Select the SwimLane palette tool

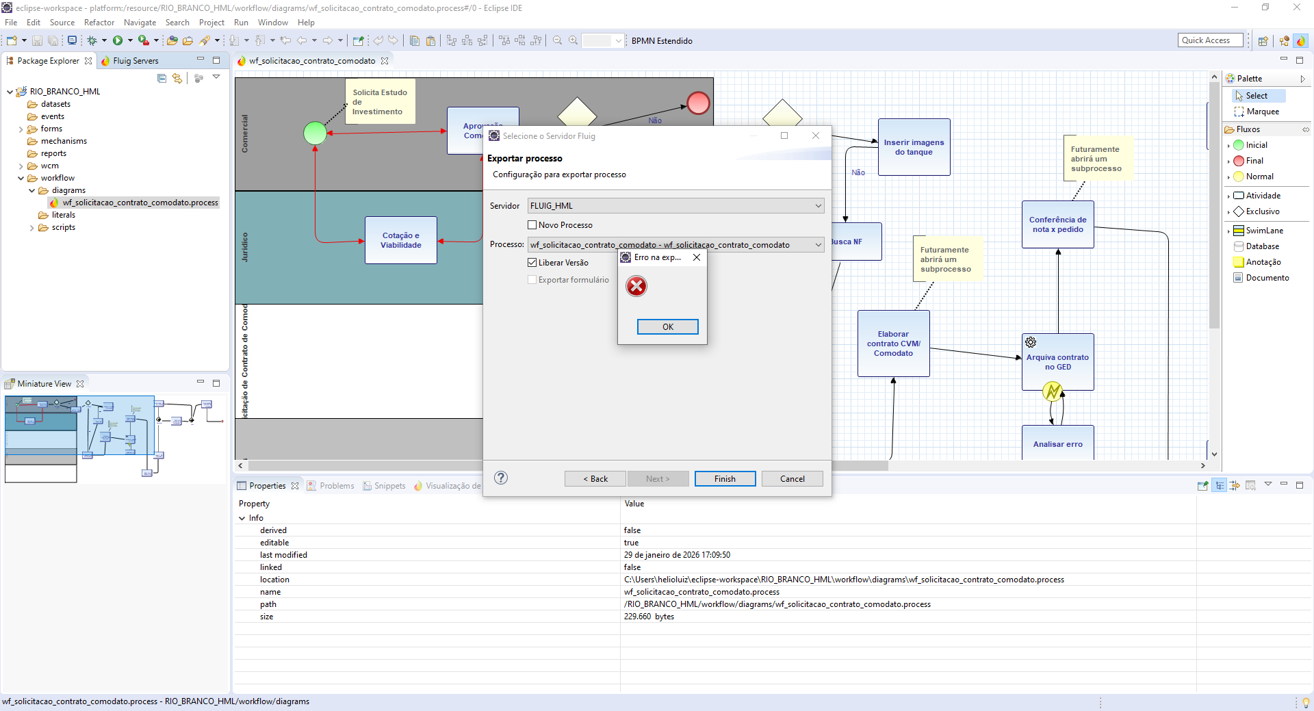point(1263,231)
